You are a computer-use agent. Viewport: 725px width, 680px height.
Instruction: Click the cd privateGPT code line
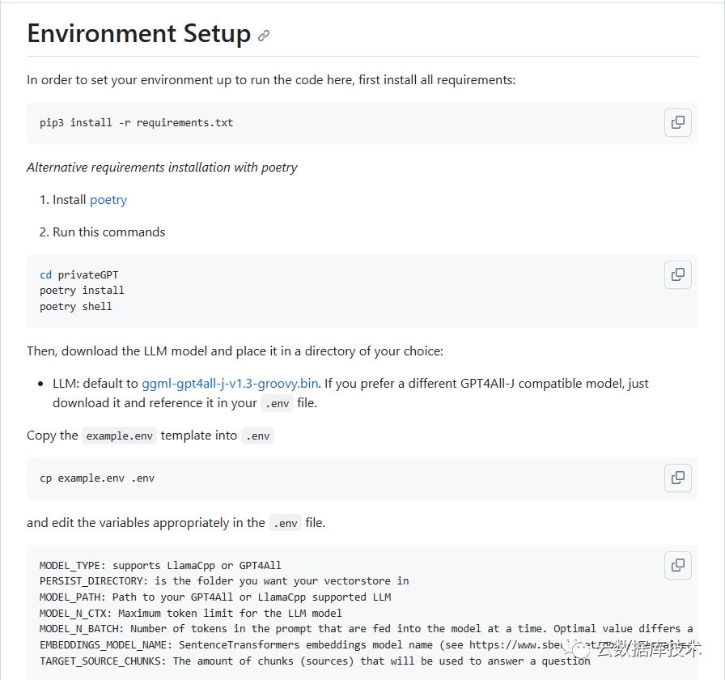(79, 275)
